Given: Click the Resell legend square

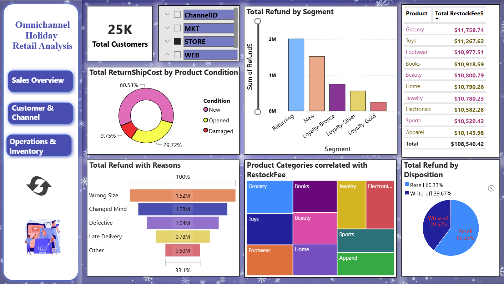Looking at the screenshot, I should point(408,185).
